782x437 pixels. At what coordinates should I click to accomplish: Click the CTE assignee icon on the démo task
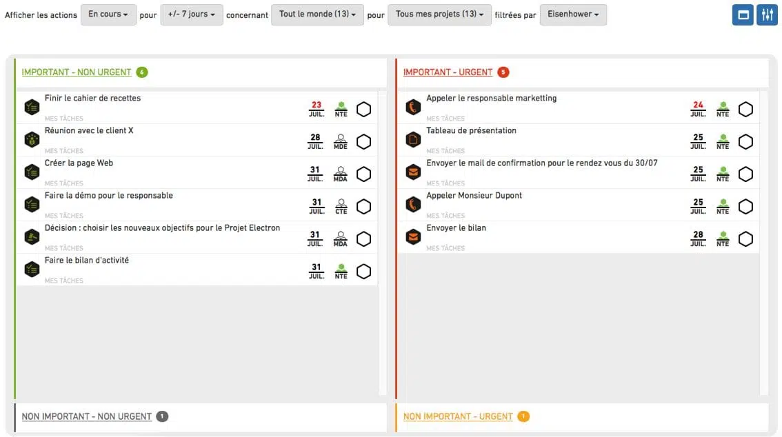341,206
